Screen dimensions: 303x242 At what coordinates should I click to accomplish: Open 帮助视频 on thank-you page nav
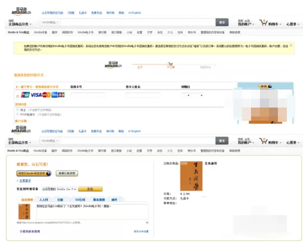235,151
